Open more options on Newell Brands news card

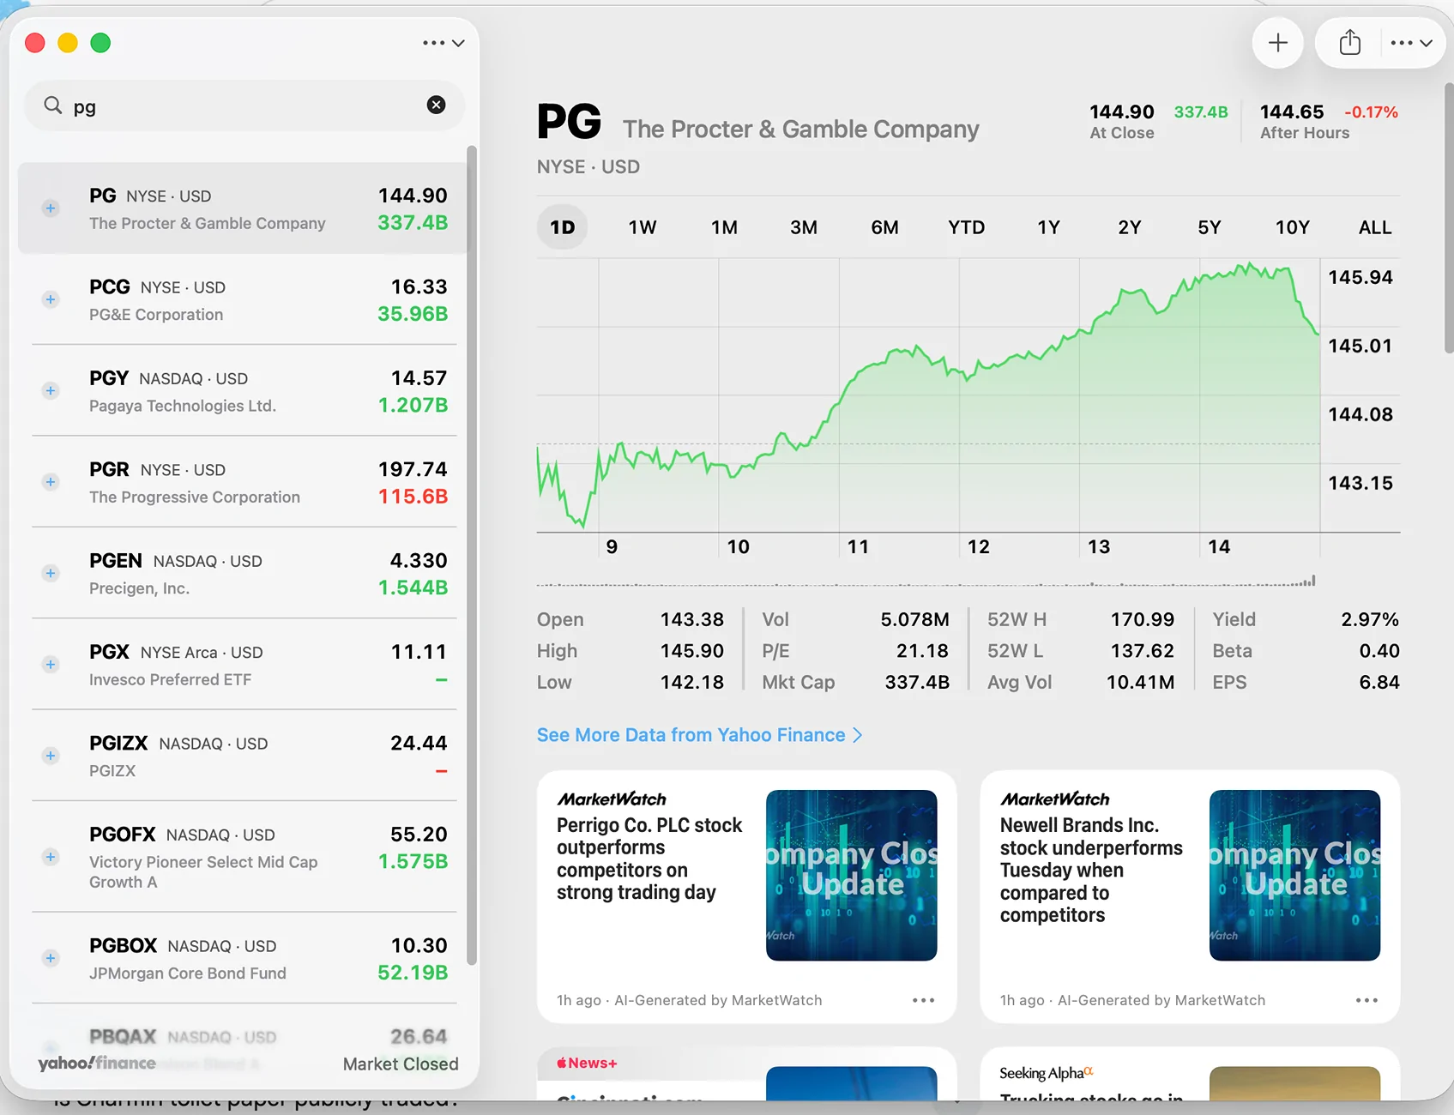[x=1367, y=1000]
